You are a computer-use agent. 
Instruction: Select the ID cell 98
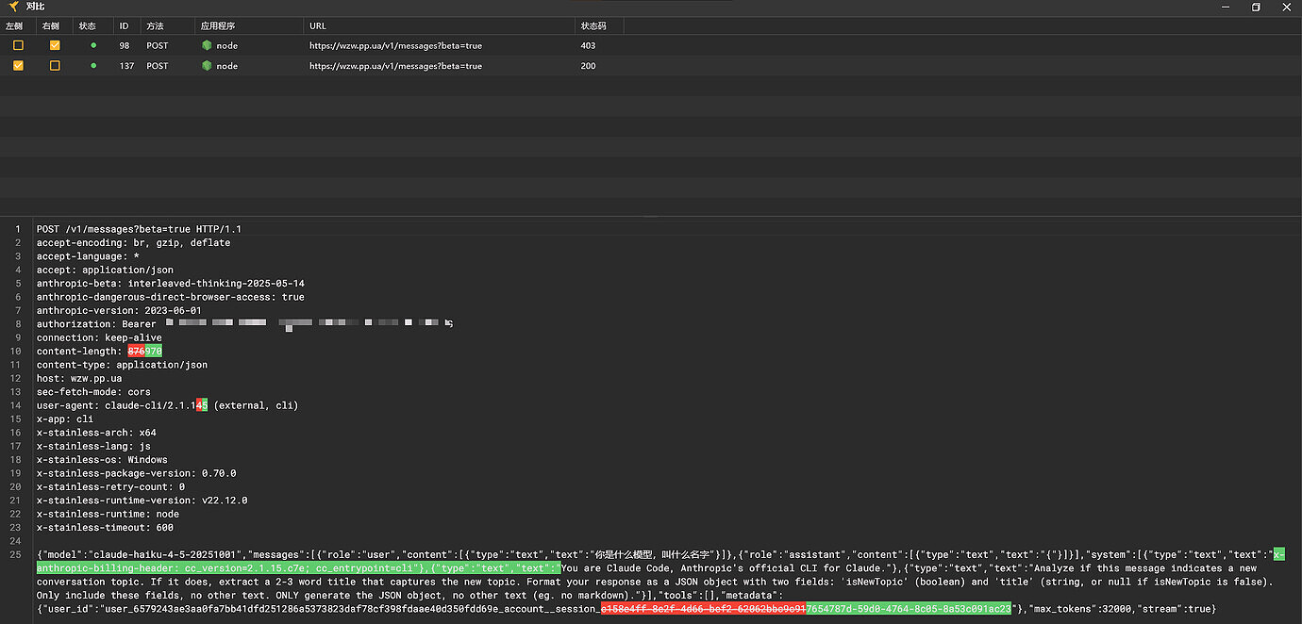(x=125, y=45)
